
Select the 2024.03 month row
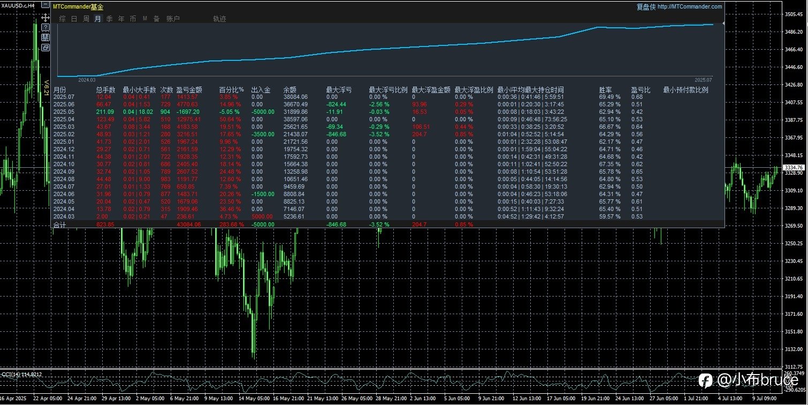(x=388, y=216)
